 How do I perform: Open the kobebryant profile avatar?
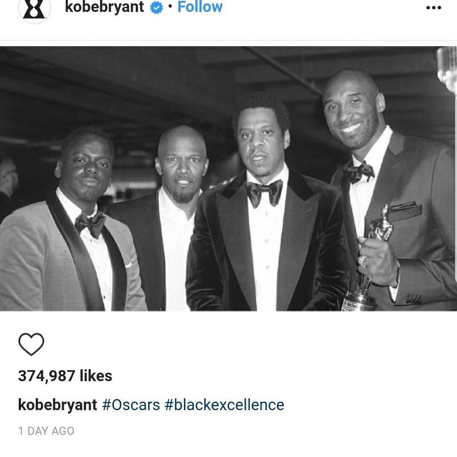pyautogui.click(x=34, y=9)
